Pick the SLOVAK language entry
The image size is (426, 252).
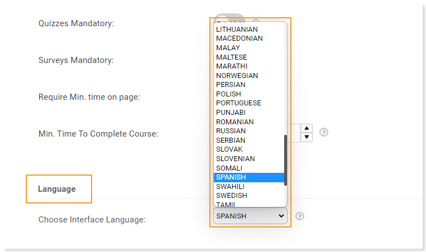click(249, 149)
